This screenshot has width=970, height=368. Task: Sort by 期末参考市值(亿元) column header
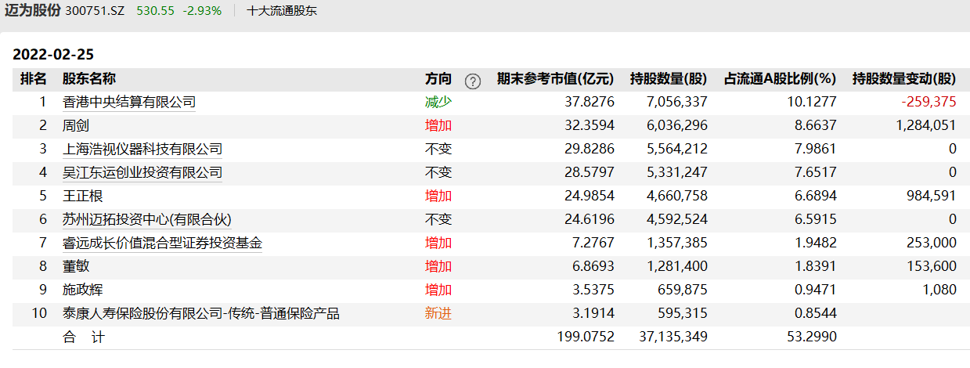pos(556,79)
